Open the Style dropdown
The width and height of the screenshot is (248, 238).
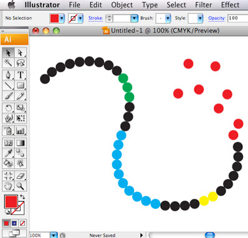pyautogui.click(x=200, y=19)
